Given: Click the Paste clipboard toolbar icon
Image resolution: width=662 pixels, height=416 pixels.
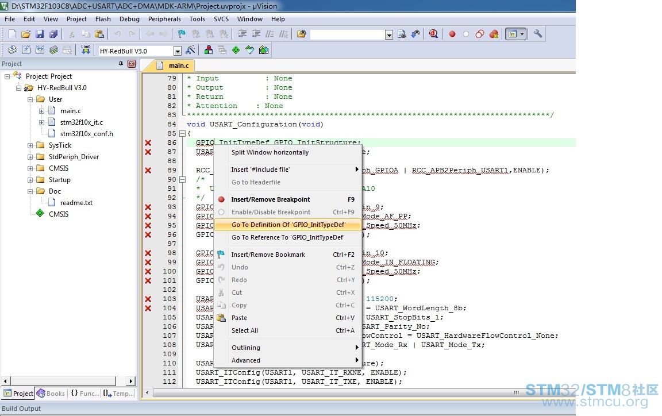Looking at the screenshot, I should [99, 34].
